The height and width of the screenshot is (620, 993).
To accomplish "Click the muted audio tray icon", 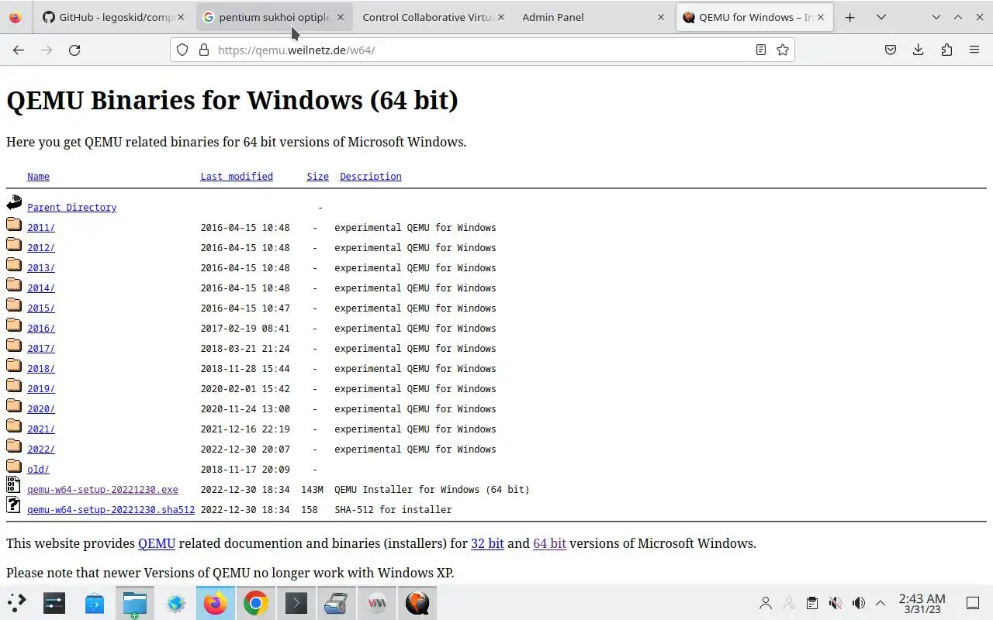I will 836,603.
